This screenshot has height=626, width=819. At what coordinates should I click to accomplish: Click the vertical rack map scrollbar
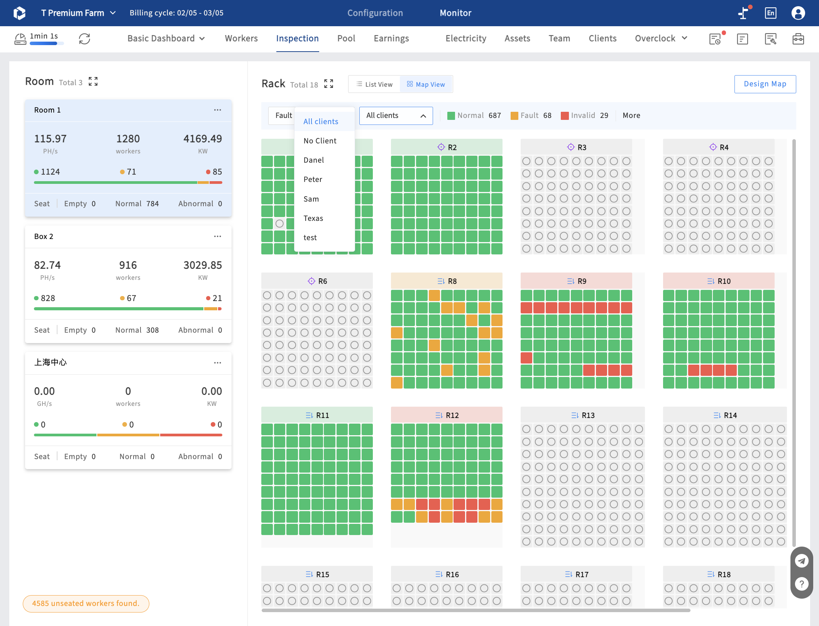pyautogui.click(x=794, y=343)
